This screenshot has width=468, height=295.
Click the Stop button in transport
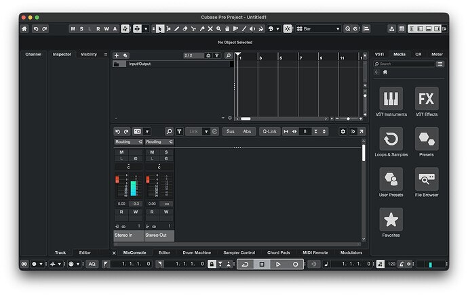[x=262, y=264]
